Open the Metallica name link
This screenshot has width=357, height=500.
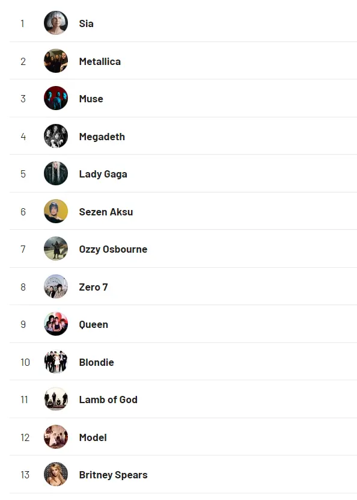tap(100, 61)
